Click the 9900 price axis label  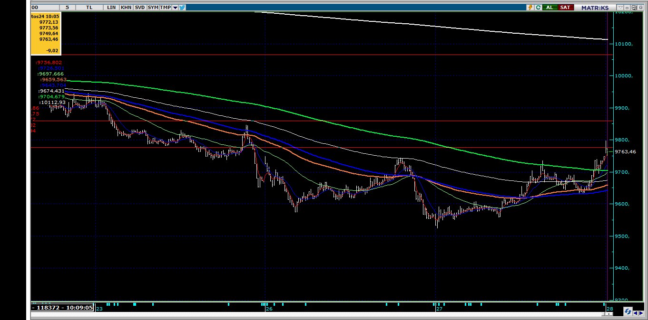point(622,108)
